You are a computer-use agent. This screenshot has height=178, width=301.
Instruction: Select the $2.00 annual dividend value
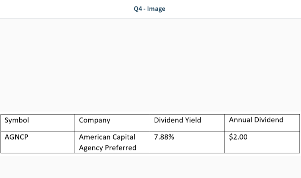tap(238, 137)
